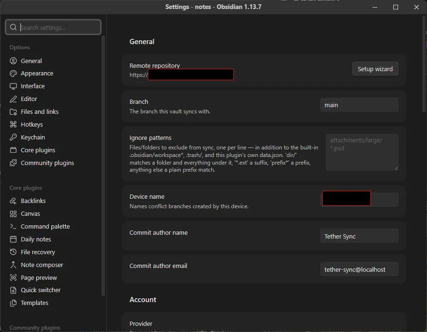This screenshot has height=332, width=427.
Task: Click the Account section heading
Action: coord(143,300)
